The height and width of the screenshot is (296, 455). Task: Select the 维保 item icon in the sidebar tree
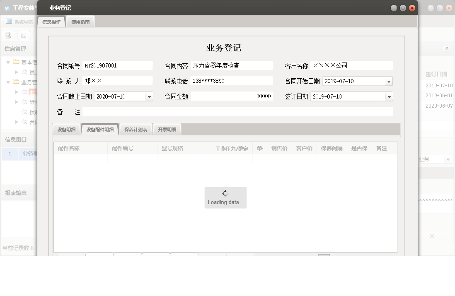24,102
